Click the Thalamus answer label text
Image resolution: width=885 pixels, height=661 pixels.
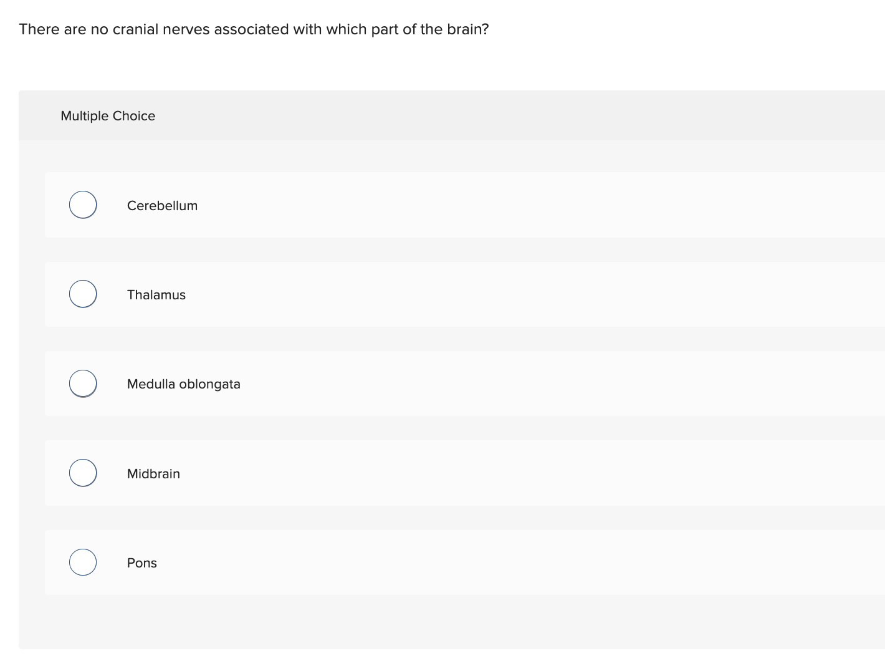tap(156, 295)
